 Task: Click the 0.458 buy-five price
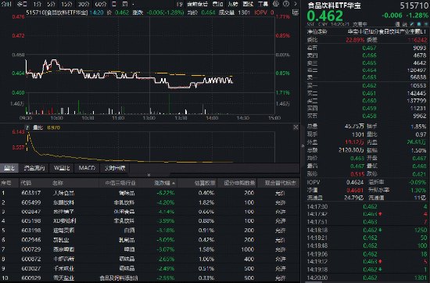point(369,116)
